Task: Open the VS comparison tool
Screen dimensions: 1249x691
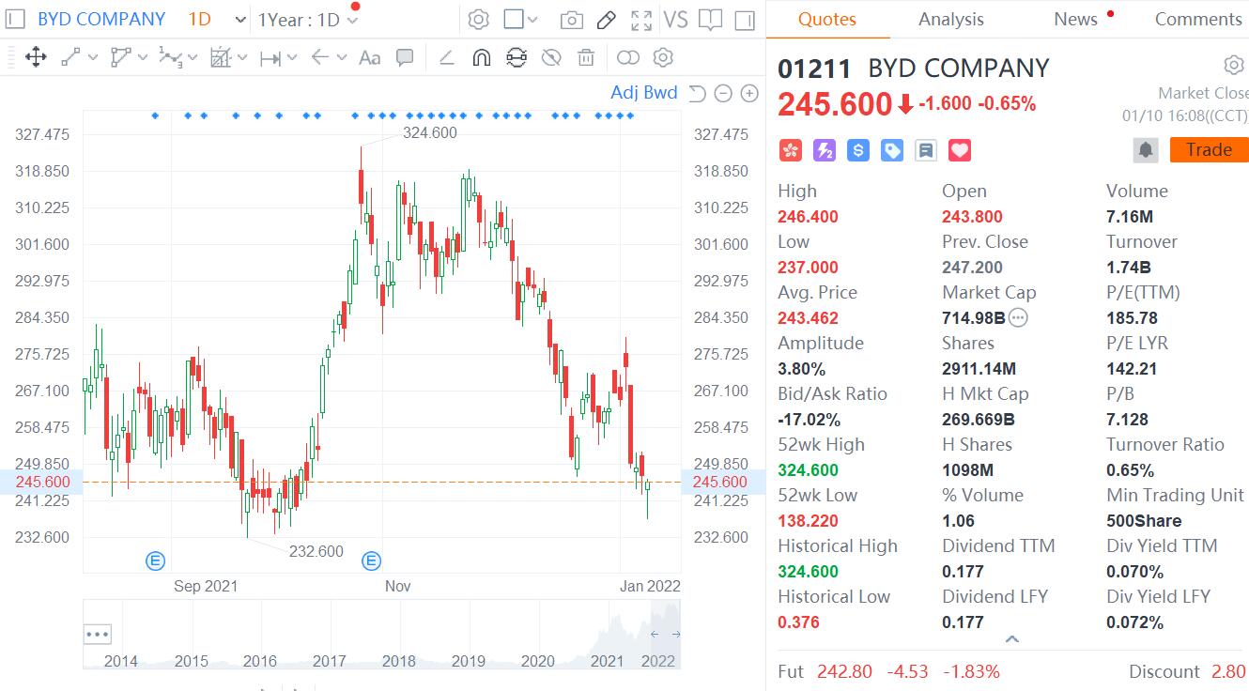Action: [675, 19]
